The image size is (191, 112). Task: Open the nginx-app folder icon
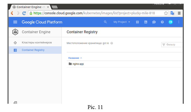coord(70,64)
